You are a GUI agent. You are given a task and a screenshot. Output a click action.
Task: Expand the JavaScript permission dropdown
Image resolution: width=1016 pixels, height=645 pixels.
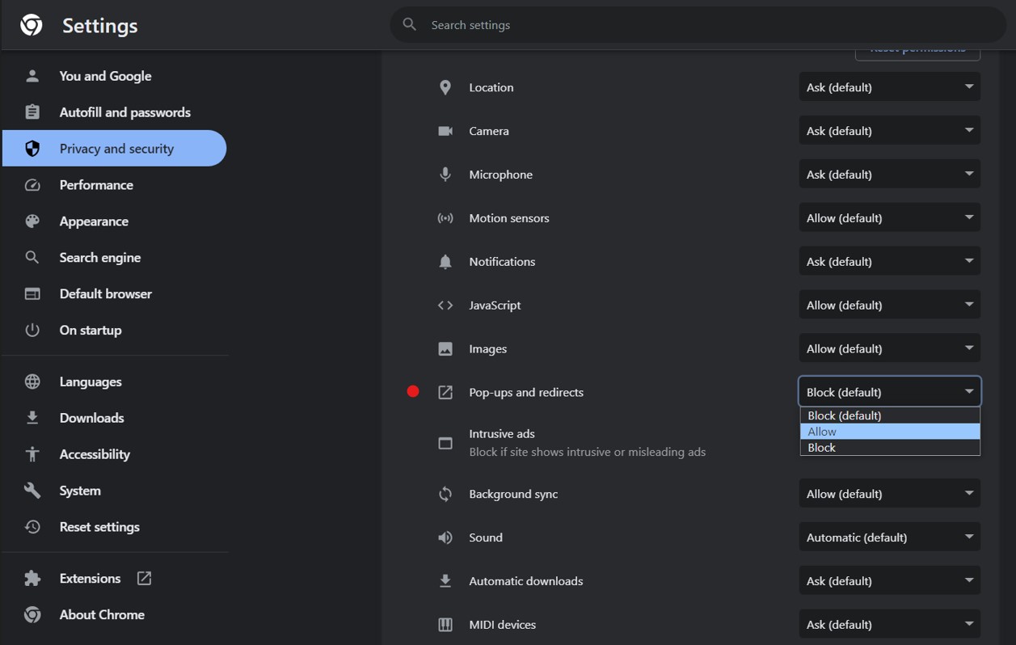pos(889,305)
